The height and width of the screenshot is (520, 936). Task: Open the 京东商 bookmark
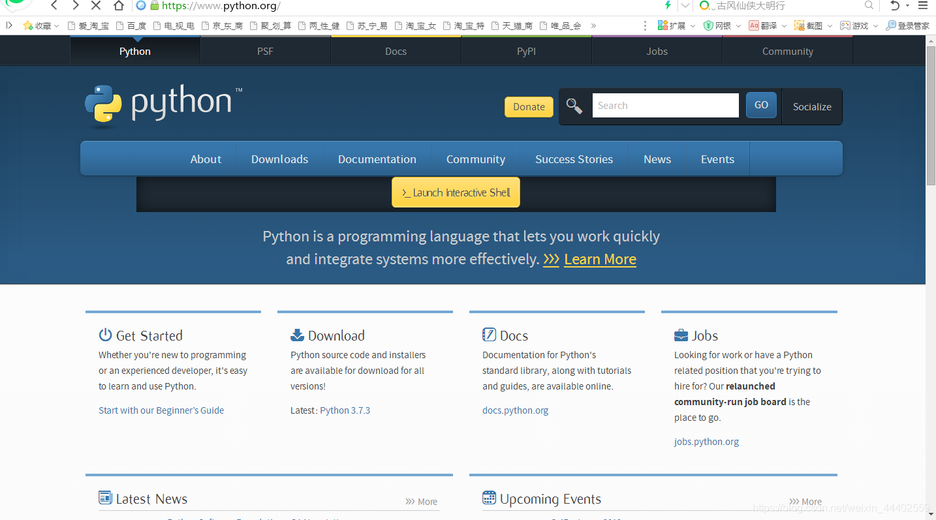click(223, 26)
